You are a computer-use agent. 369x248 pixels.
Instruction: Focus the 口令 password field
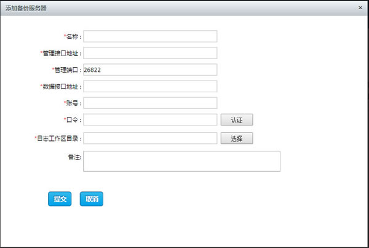(150, 119)
